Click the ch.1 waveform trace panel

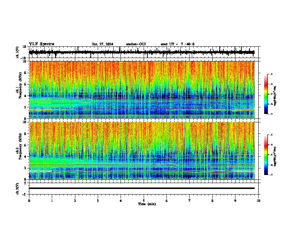pos(144,52)
